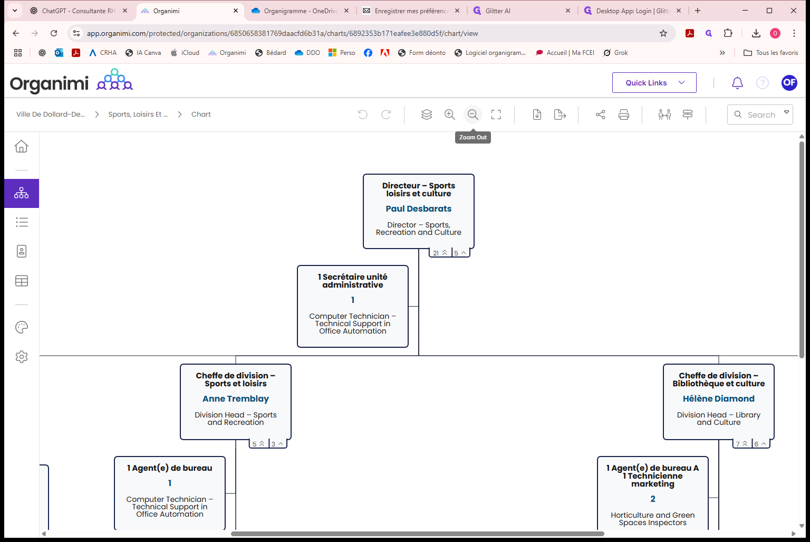Show all bookmarks overflow chevron
The height and width of the screenshot is (542, 810).
tap(722, 53)
